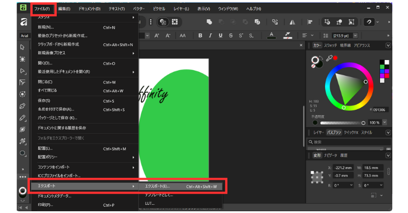Open paragraph alignment dropdown arrow
Image resolution: width=408 pixels, height=213 pixels.
(x=312, y=36)
